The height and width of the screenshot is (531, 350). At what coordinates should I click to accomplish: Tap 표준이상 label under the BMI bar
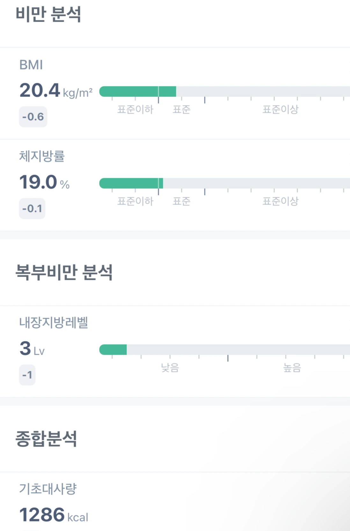(x=280, y=110)
